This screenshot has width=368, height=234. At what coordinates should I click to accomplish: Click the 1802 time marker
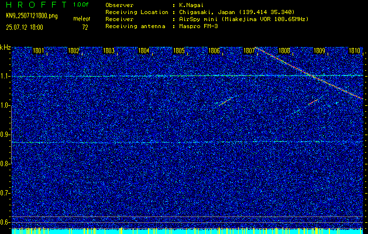coord(74,51)
